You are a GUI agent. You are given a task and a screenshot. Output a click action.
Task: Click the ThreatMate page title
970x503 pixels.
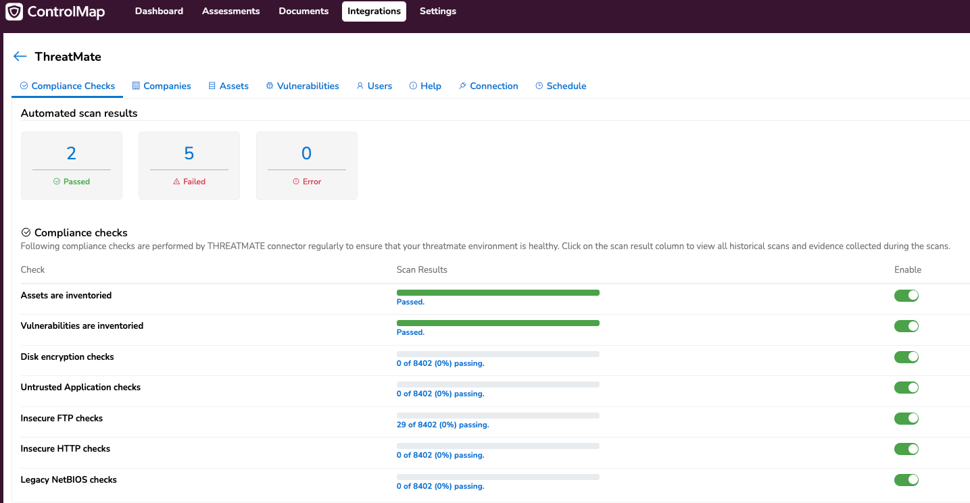pyautogui.click(x=68, y=57)
